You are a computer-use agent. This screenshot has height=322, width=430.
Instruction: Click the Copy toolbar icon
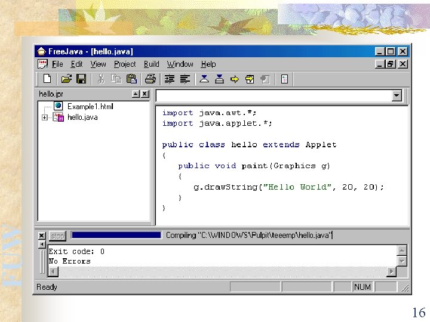pos(116,79)
